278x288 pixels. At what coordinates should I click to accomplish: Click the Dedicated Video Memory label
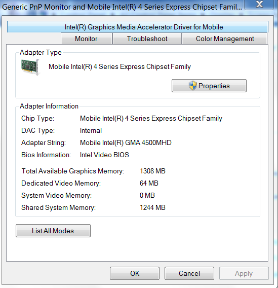(x=61, y=184)
